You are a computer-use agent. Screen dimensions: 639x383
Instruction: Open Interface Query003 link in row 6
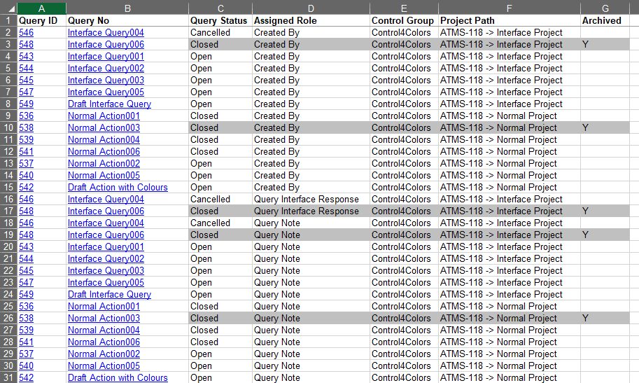point(106,80)
